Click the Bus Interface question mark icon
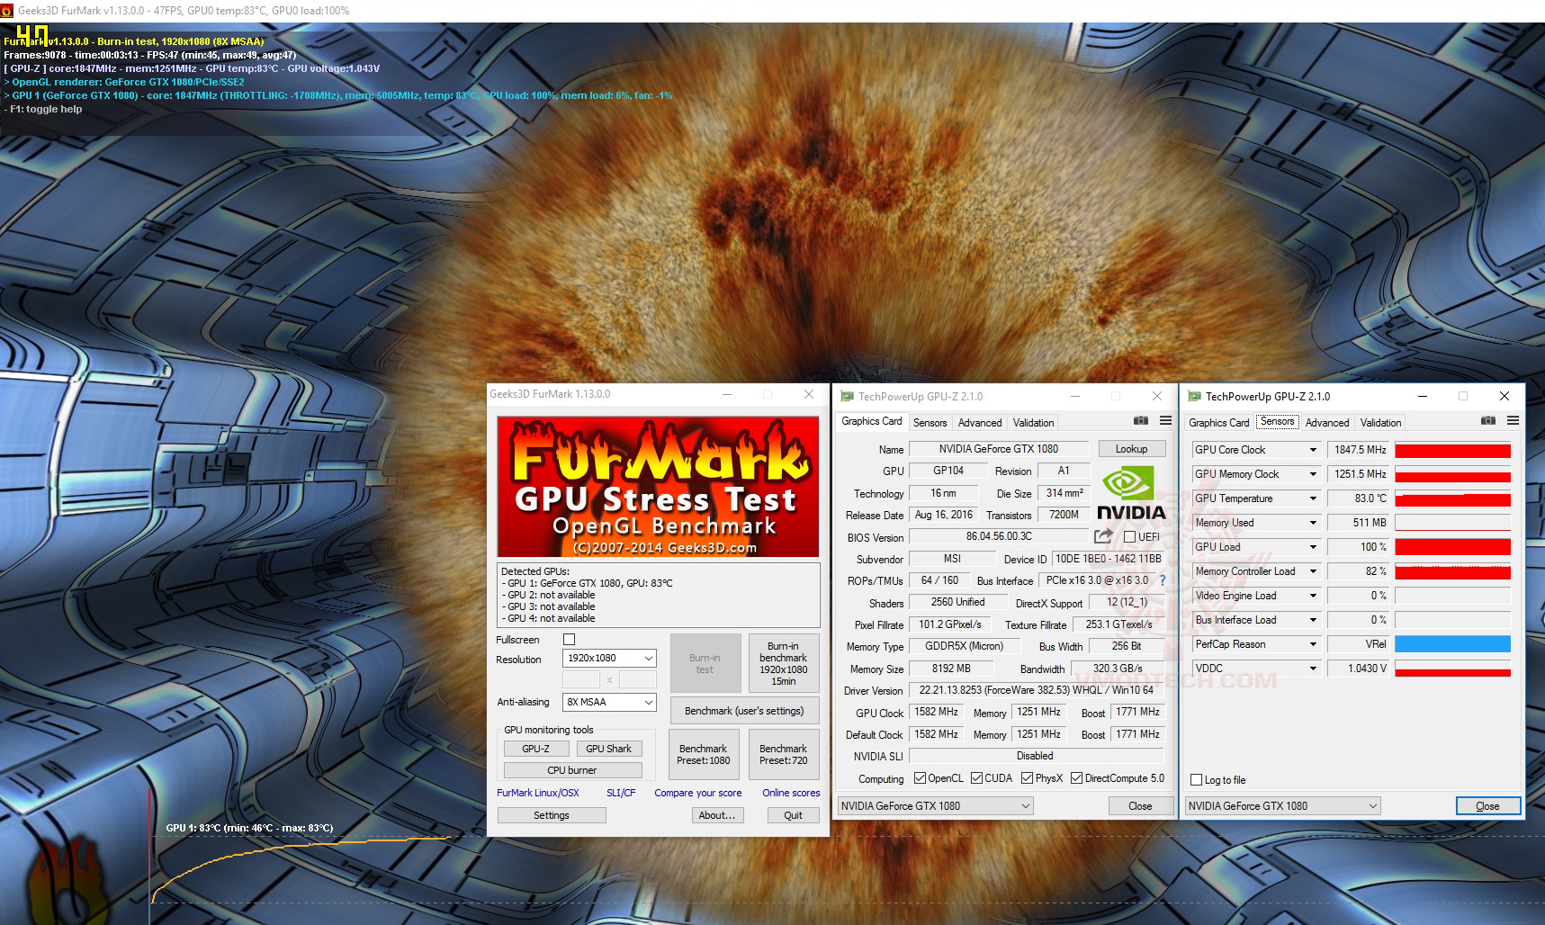The height and width of the screenshot is (925, 1545). tap(1163, 580)
